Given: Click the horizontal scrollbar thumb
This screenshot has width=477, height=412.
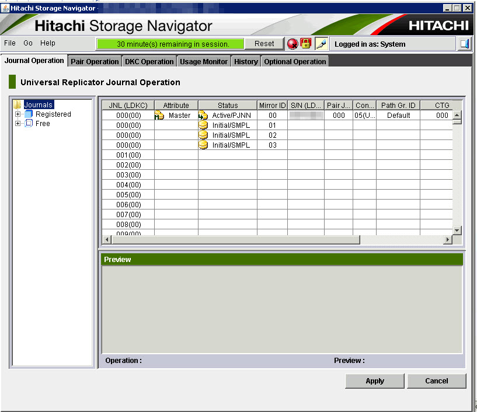Looking at the screenshot, I should click(x=236, y=240).
